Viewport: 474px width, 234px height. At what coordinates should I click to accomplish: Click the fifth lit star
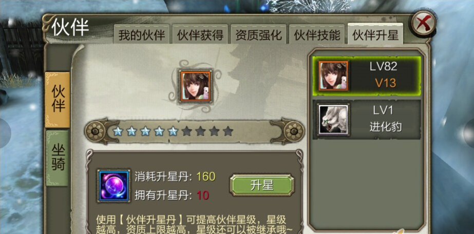pyautogui.click(x=173, y=131)
